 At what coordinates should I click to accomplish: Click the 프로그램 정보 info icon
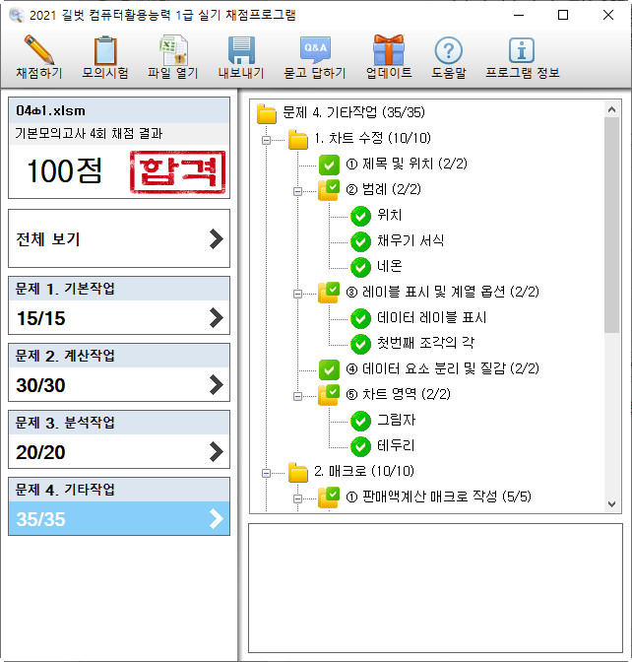(x=521, y=50)
